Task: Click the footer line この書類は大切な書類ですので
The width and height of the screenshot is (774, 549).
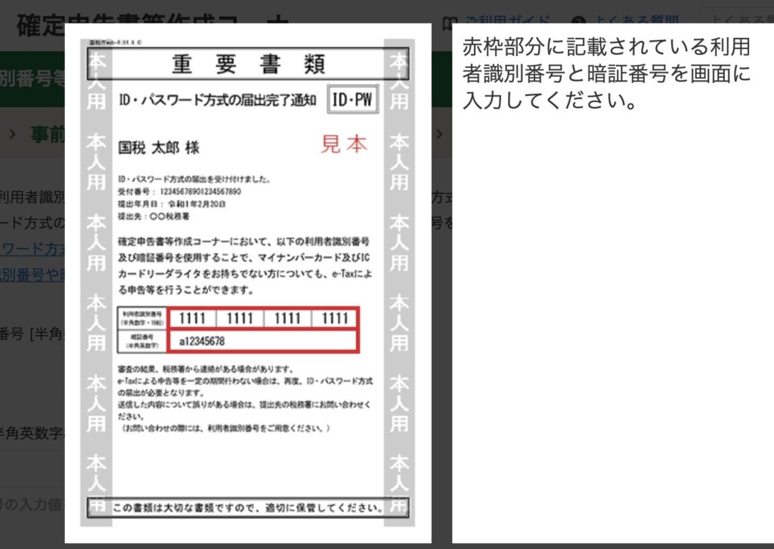Action: point(248,508)
